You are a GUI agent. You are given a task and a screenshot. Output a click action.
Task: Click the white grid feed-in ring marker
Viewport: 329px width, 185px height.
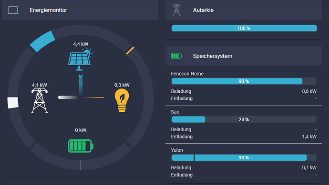pos(13,103)
